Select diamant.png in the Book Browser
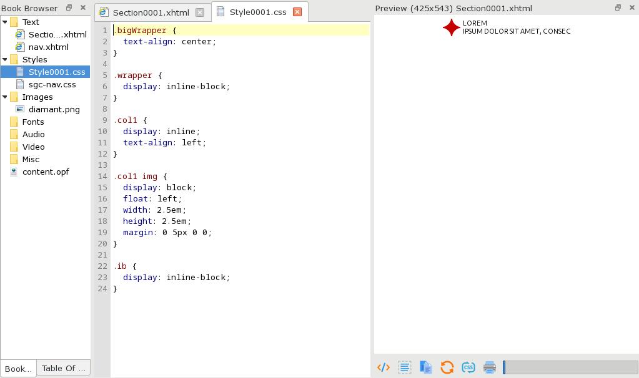639x378 pixels. coord(54,109)
